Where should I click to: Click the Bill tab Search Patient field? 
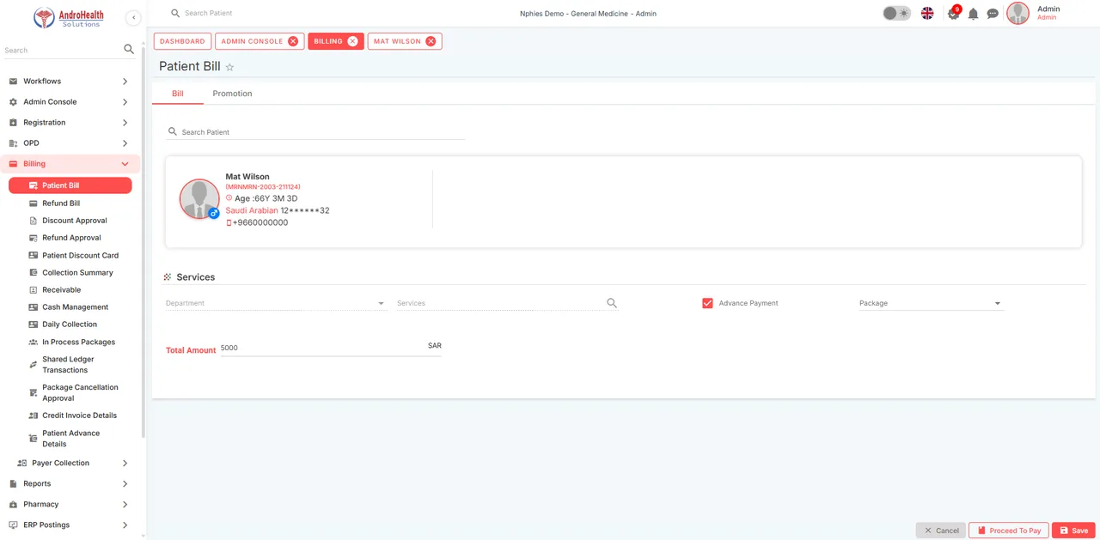315,132
